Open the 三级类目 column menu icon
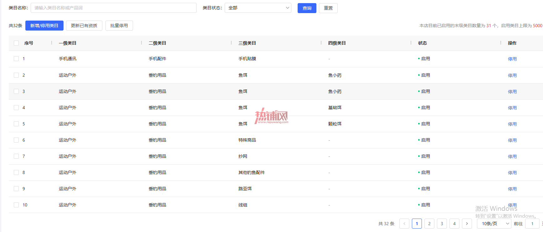The height and width of the screenshot is (232, 543). point(321,43)
